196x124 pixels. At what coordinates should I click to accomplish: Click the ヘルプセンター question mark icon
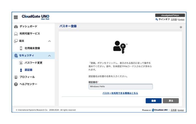click(x=16, y=84)
